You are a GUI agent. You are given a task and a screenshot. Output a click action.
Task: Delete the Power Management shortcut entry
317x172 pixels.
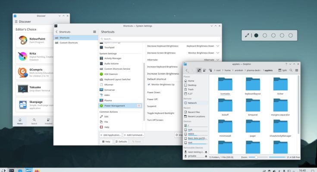(139, 105)
